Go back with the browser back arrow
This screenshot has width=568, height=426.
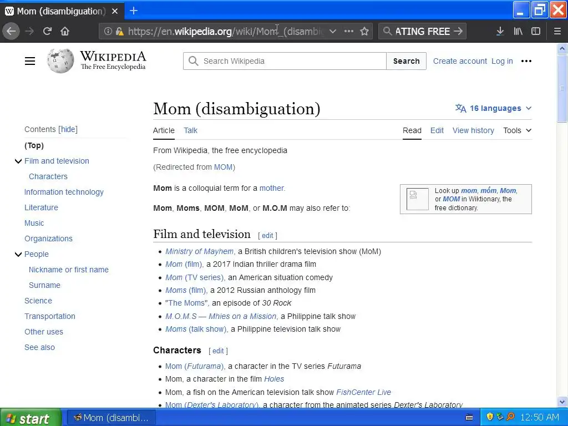click(11, 31)
